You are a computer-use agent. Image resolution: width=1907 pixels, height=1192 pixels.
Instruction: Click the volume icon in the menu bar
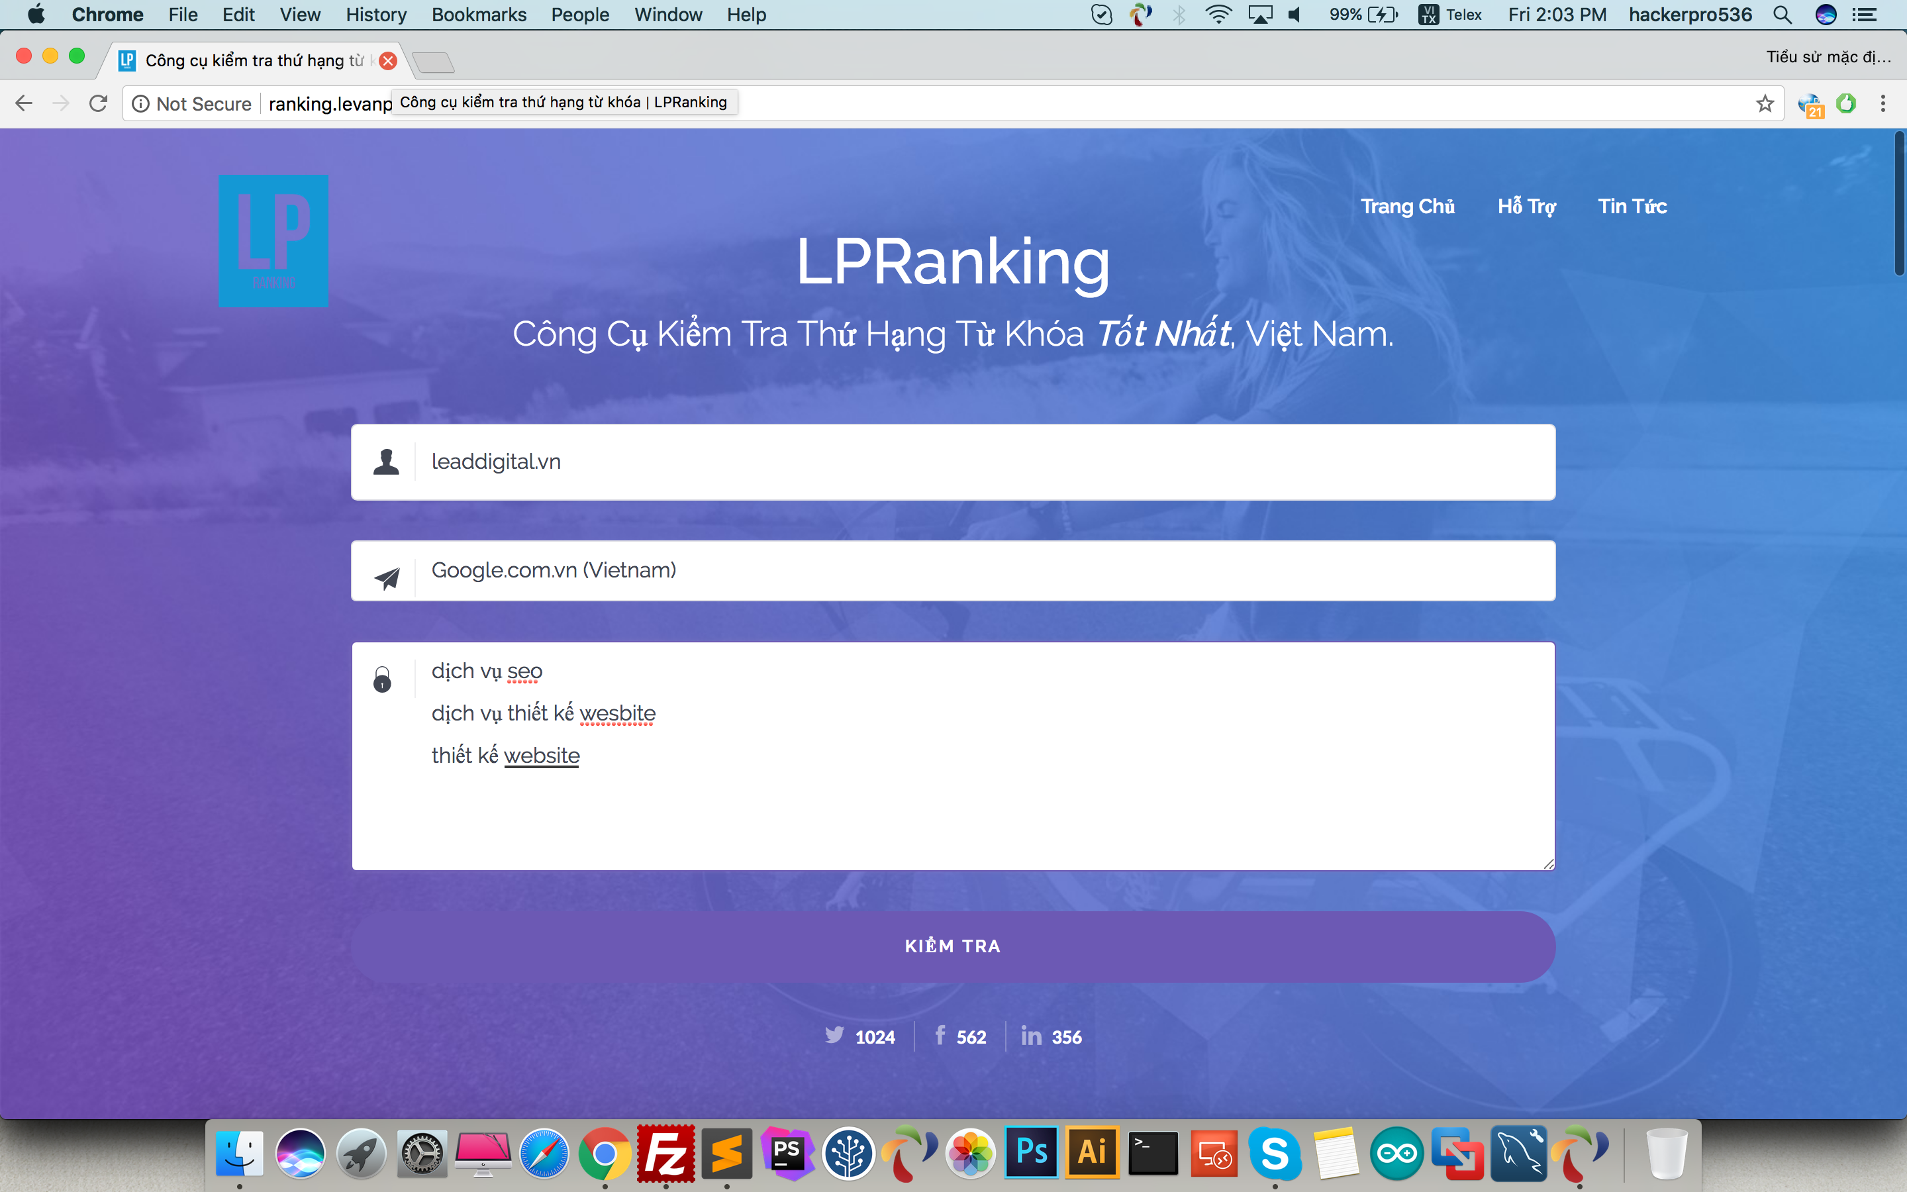(1295, 15)
